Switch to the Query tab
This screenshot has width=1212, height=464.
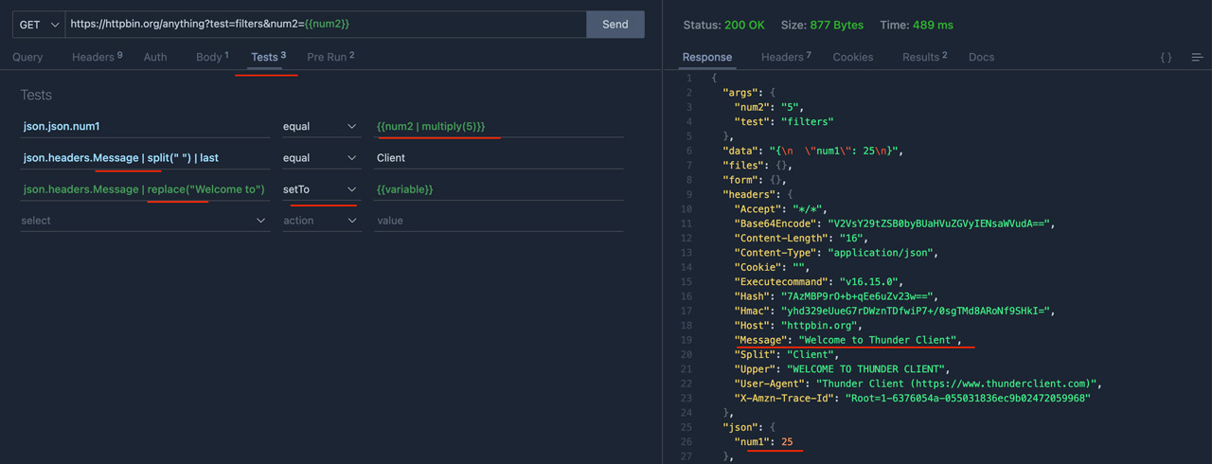coord(27,57)
